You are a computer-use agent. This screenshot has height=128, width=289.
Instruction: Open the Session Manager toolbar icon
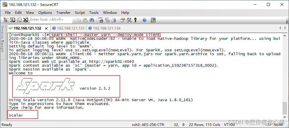click(6, 20)
